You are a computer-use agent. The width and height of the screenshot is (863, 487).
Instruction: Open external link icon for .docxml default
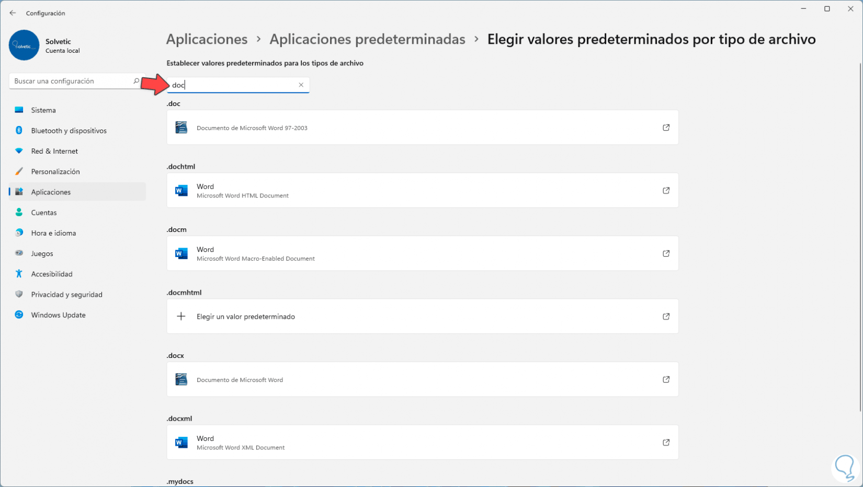[666, 443]
